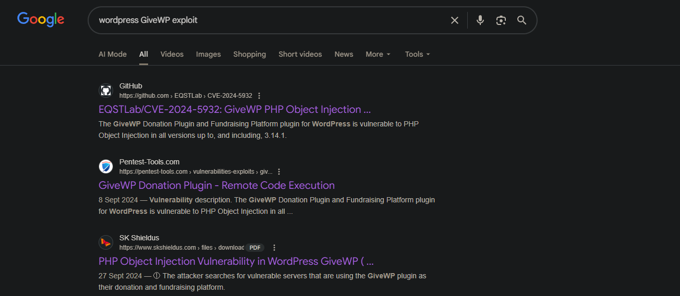Switch to the Images tab
680x296 pixels.
pyautogui.click(x=208, y=54)
